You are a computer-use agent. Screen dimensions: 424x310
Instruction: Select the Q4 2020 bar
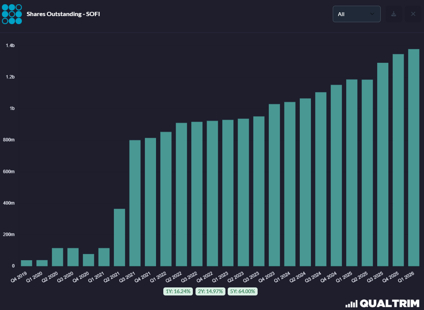point(89,260)
